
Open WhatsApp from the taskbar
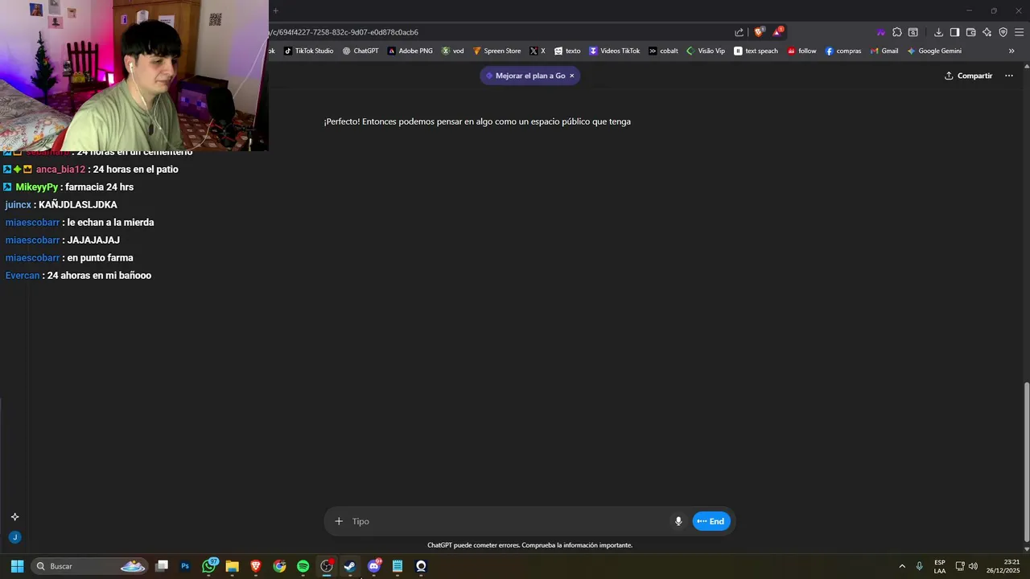click(209, 566)
